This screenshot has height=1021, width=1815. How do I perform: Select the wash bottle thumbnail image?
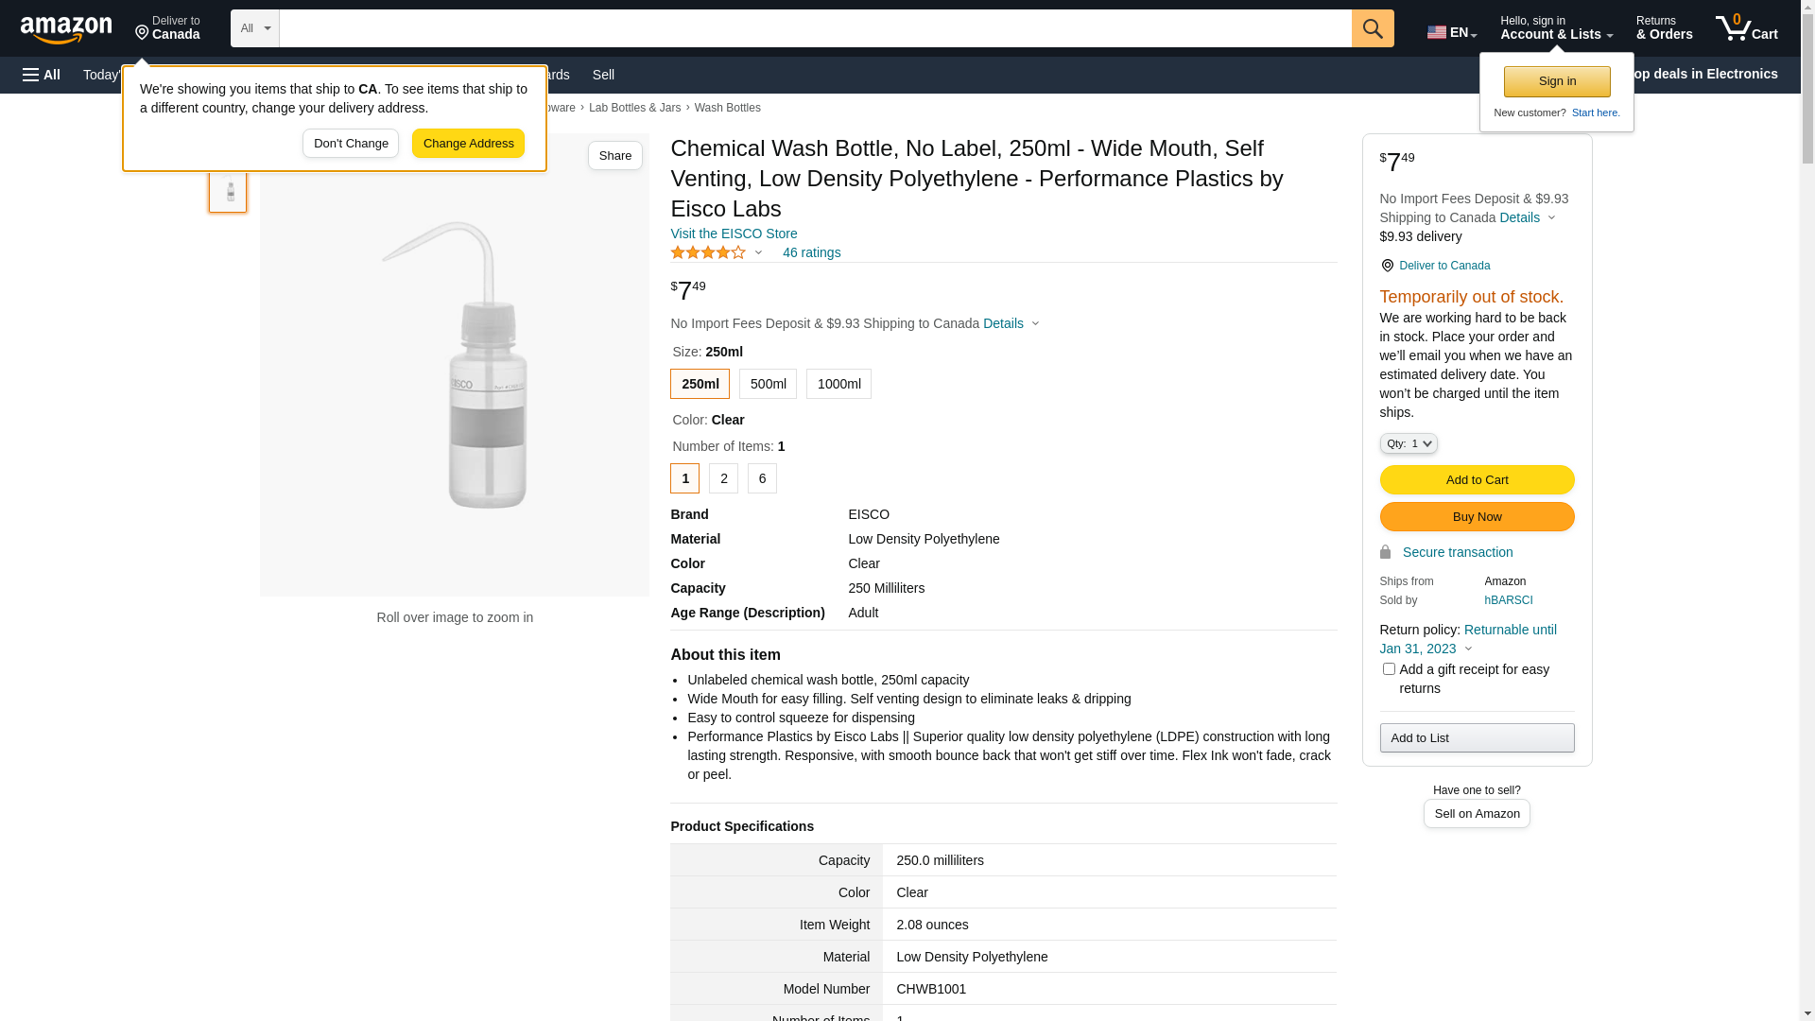point(228,192)
